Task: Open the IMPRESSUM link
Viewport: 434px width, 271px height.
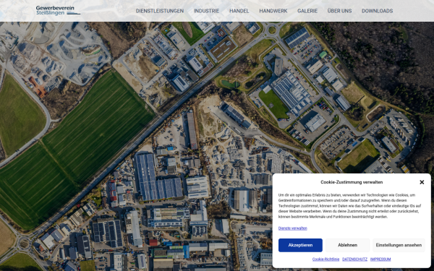Action: [x=380, y=259]
